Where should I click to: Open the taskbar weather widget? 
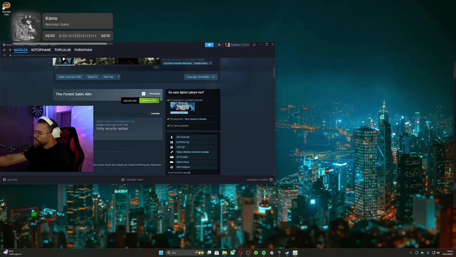12,253
